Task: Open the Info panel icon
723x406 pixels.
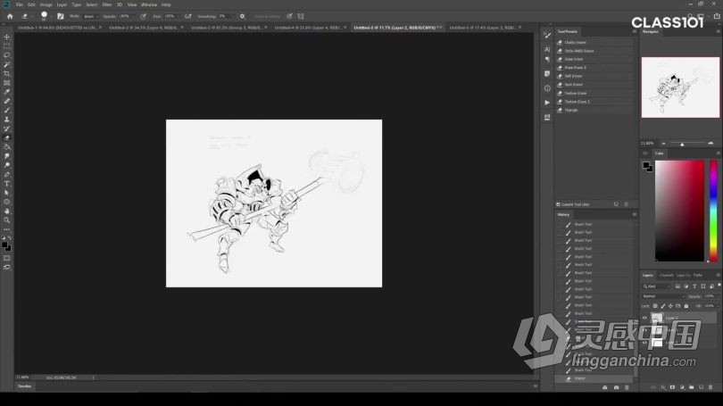Action: click(x=547, y=88)
